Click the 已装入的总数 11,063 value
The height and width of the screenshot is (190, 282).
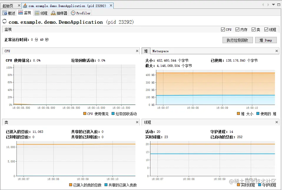point(38,132)
